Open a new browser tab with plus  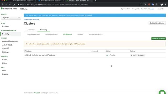click(x=95, y=1)
